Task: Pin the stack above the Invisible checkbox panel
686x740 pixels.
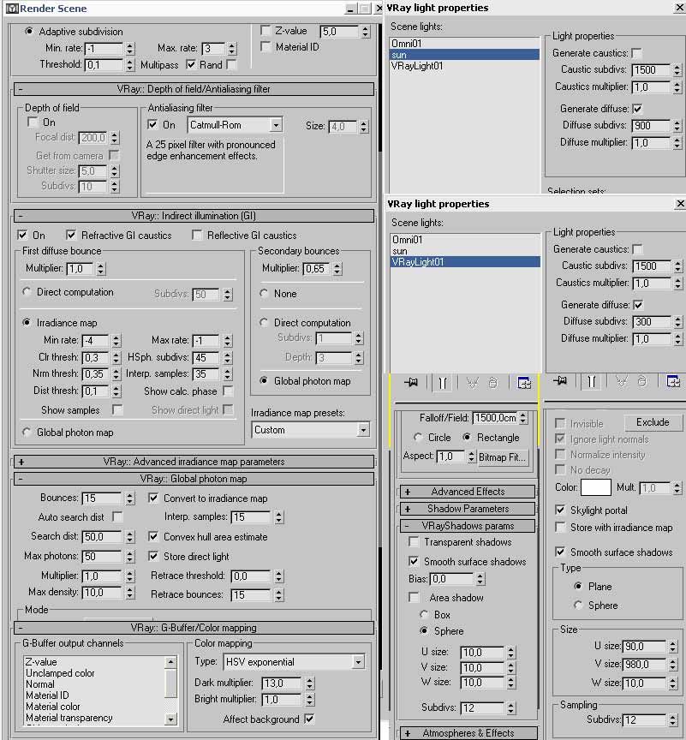Action: [560, 381]
